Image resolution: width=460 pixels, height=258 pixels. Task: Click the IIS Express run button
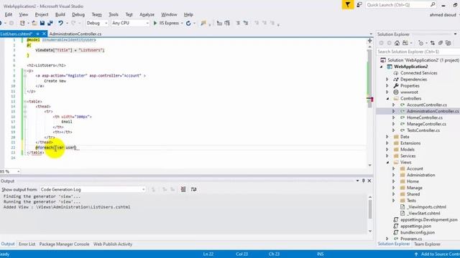(x=166, y=23)
